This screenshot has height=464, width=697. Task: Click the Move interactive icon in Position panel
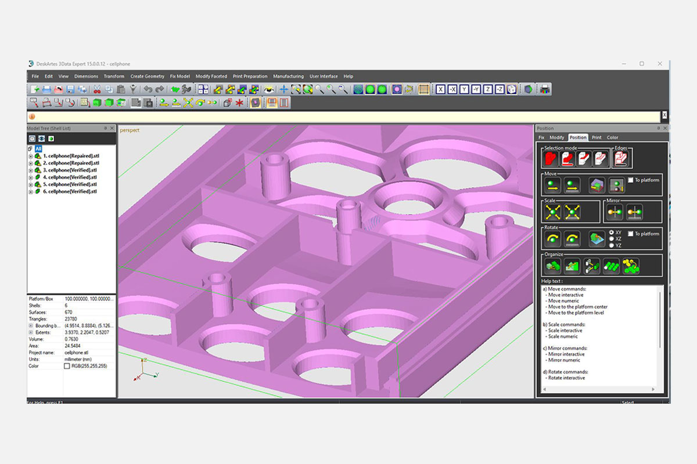coord(552,185)
